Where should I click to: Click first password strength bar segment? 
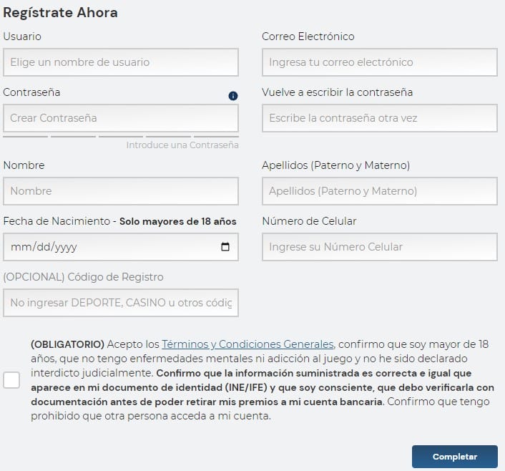pyautogui.click(x=25, y=136)
